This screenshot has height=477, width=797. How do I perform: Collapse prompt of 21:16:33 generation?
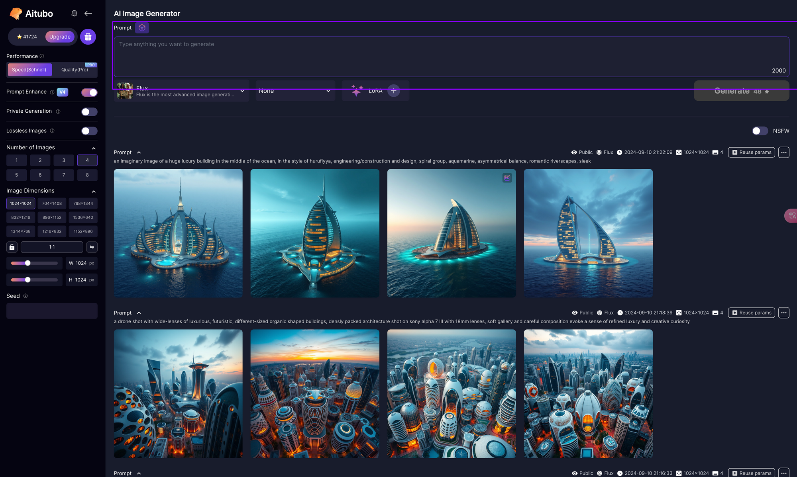tap(139, 473)
